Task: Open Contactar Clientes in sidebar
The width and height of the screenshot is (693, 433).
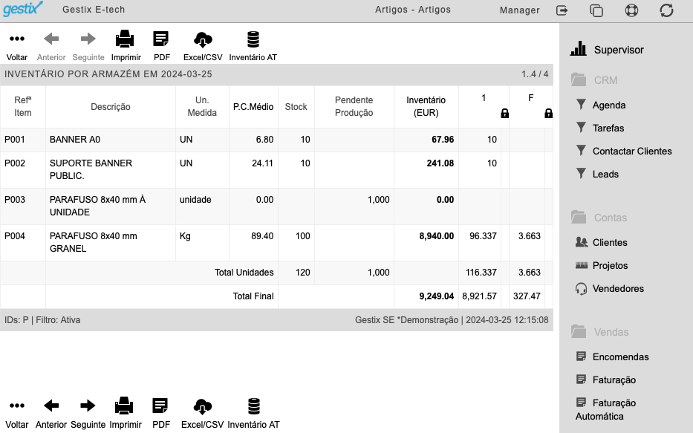Action: coord(624,151)
